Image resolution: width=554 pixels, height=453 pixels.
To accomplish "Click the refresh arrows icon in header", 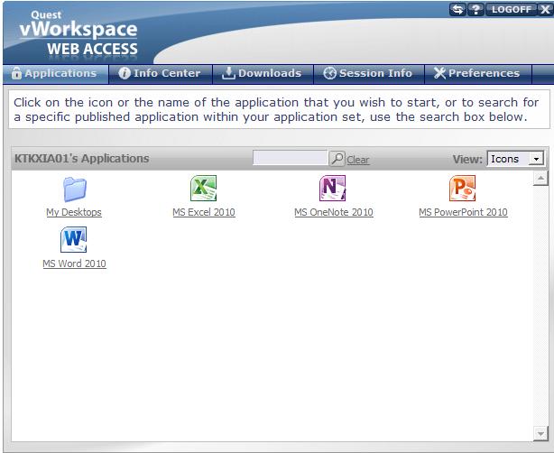I will click(457, 10).
